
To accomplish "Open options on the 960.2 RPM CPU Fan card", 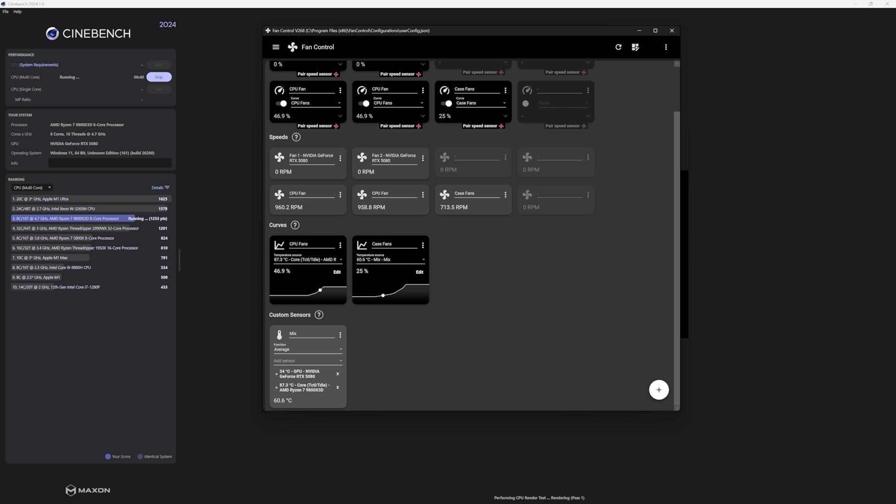I will 340,195.
